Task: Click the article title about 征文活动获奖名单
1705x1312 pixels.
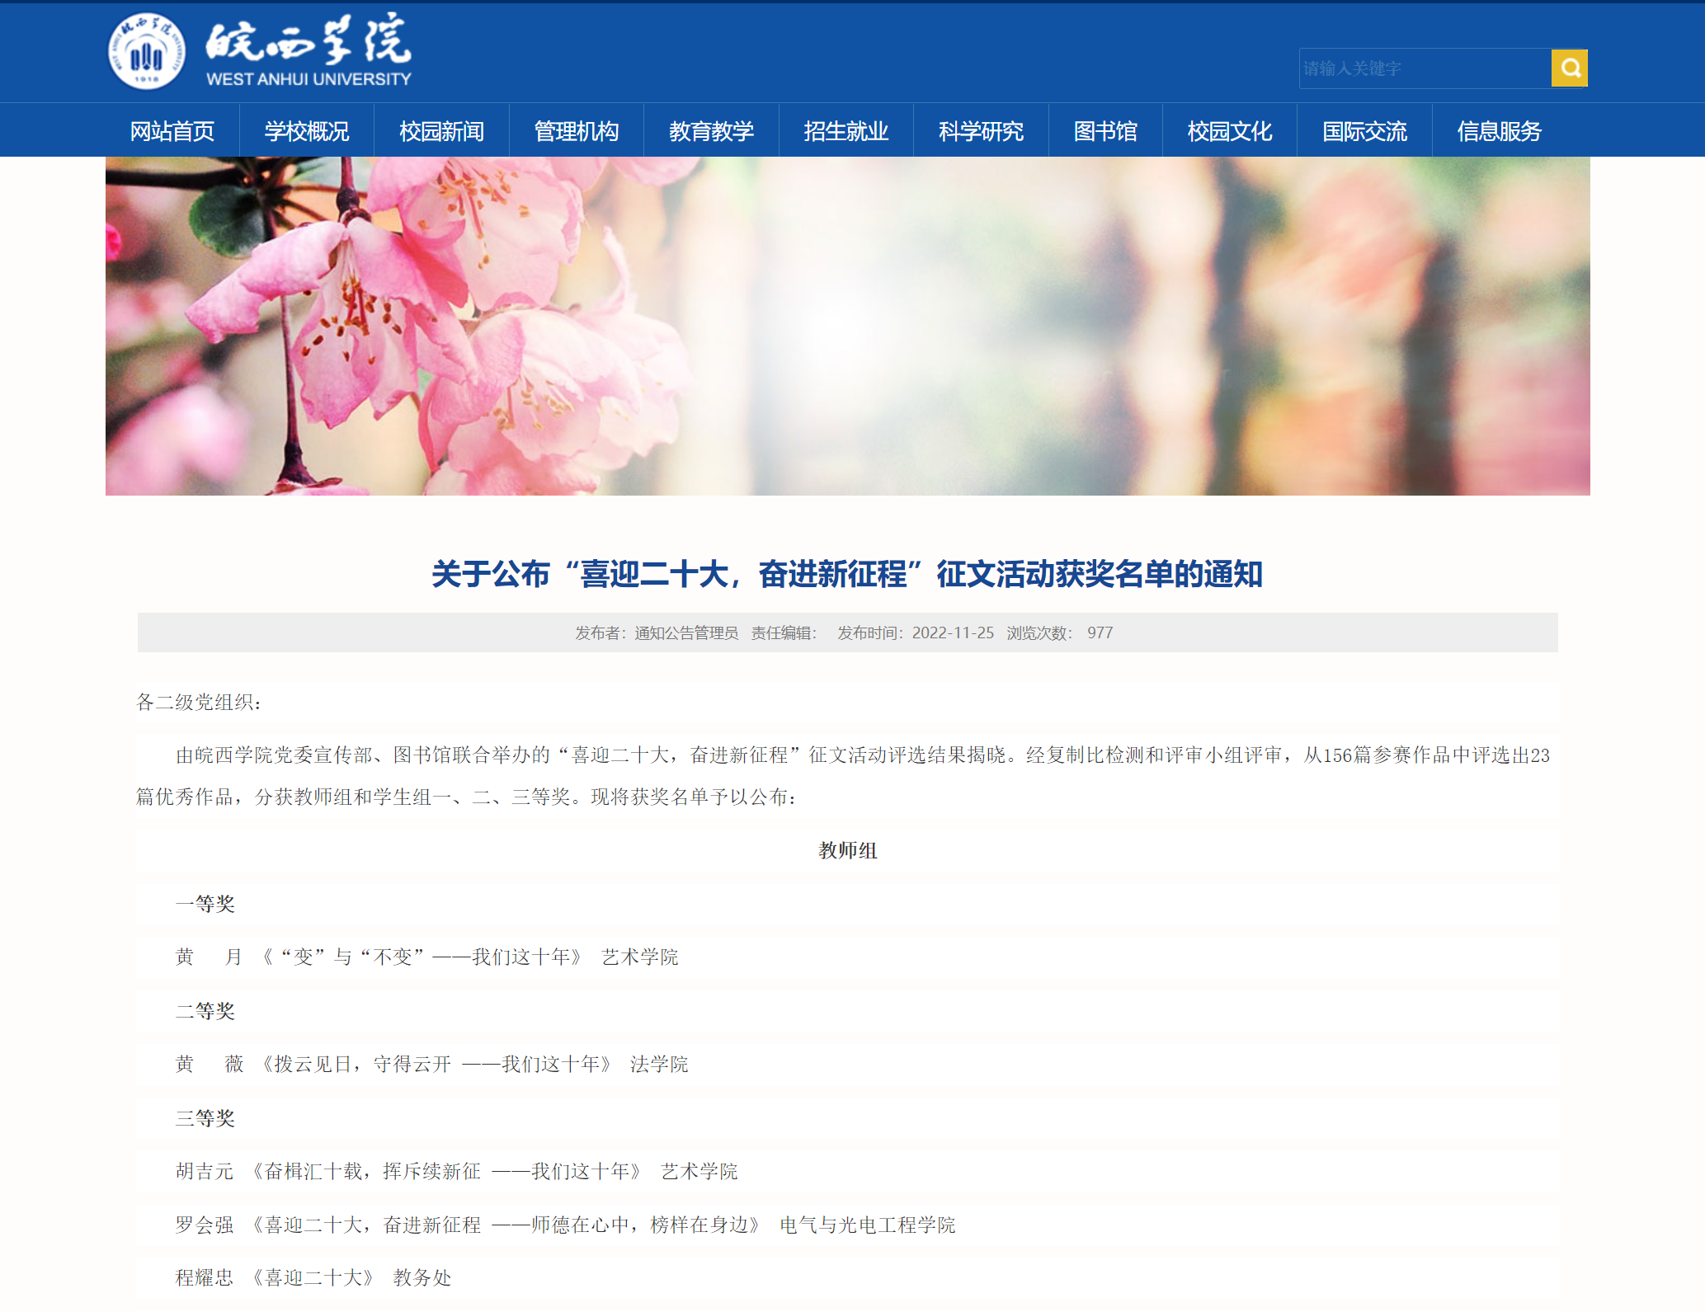Action: click(847, 574)
